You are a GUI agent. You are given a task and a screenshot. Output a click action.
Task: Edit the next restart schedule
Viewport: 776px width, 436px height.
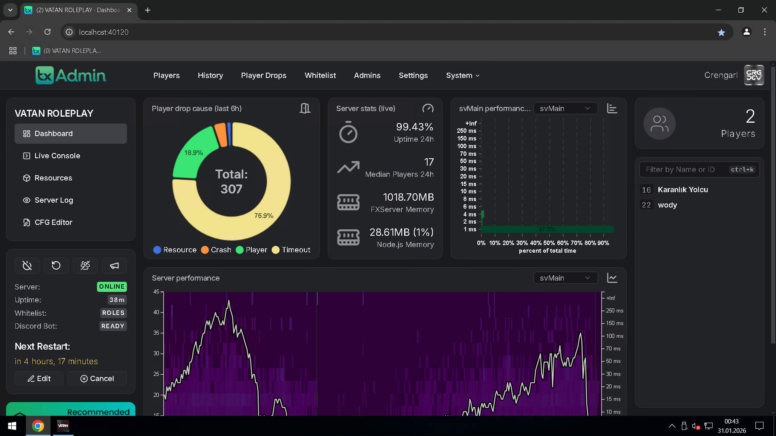(39, 379)
